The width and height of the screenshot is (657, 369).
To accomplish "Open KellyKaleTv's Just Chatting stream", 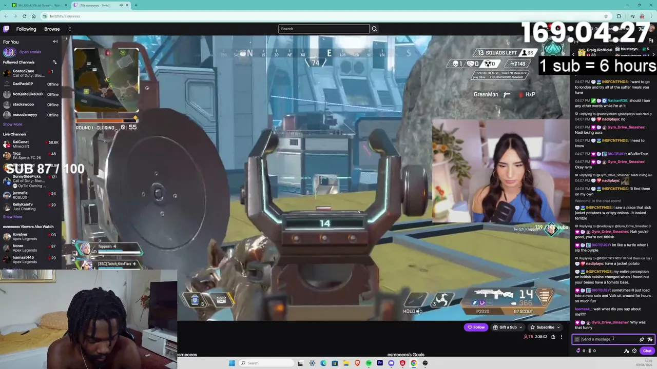I will pos(31,207).
